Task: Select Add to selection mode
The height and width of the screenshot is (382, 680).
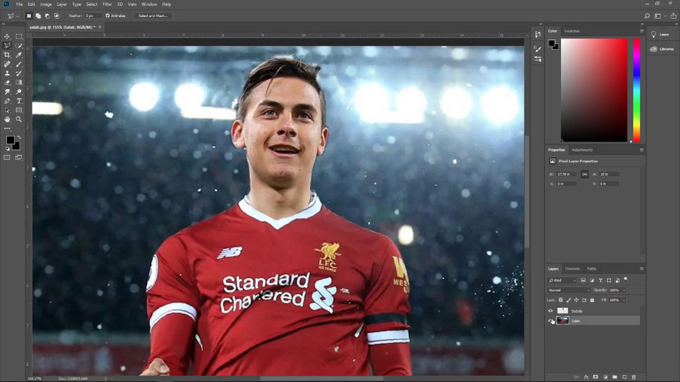Action: 38,16
